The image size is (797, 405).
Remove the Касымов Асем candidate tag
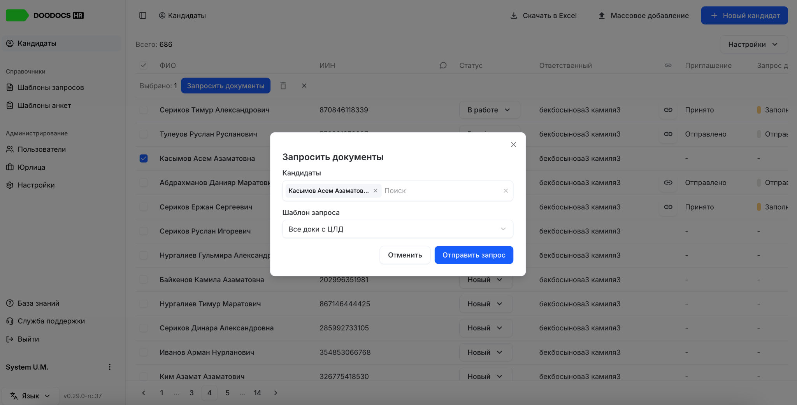pyautogui.click(x=375, y=191)
